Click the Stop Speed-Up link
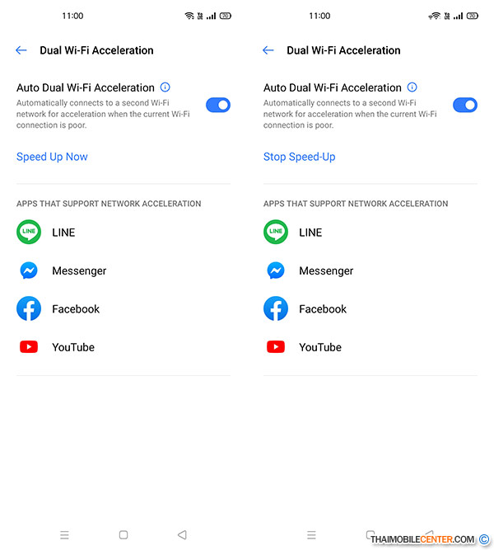The height and width of the screenshot is (550, 494). [x=299, y=157]
